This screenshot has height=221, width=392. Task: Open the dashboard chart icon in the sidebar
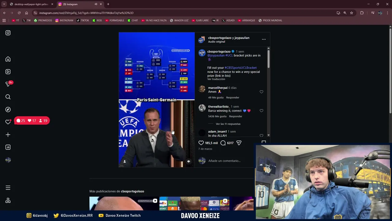pos(8,147)
